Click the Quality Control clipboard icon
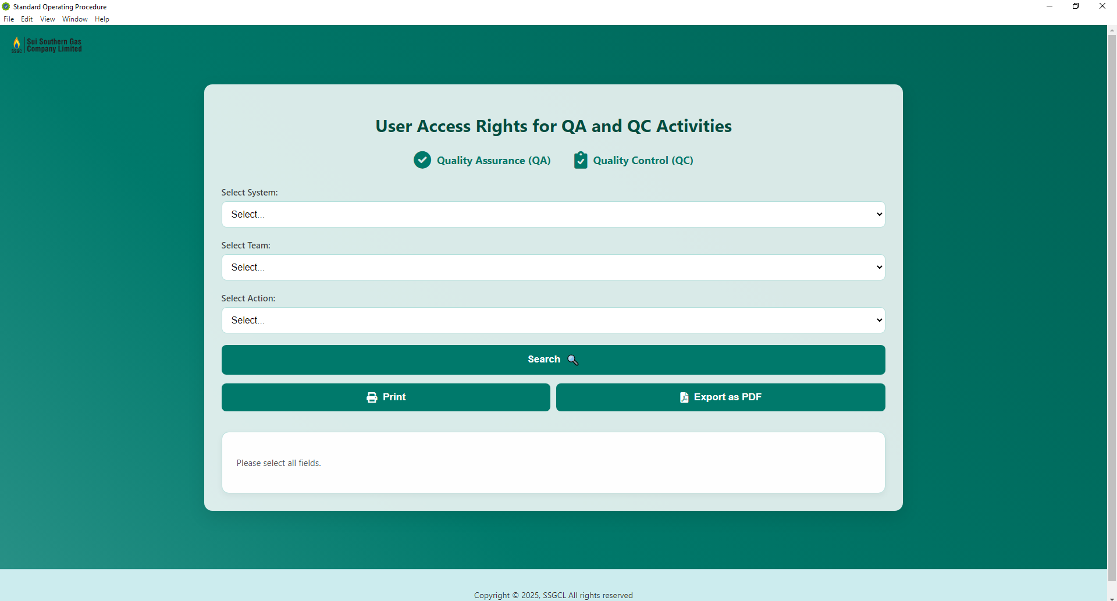 click(581, 160)
